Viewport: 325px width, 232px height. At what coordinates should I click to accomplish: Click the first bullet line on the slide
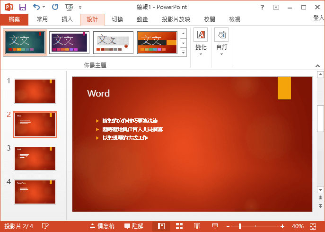[130, 121]
